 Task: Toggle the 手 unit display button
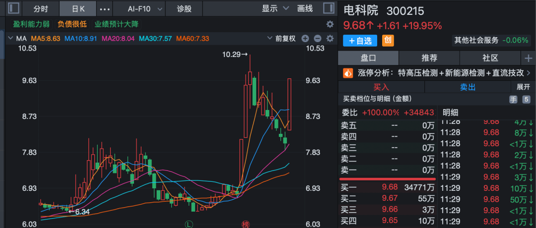(513, 99)
